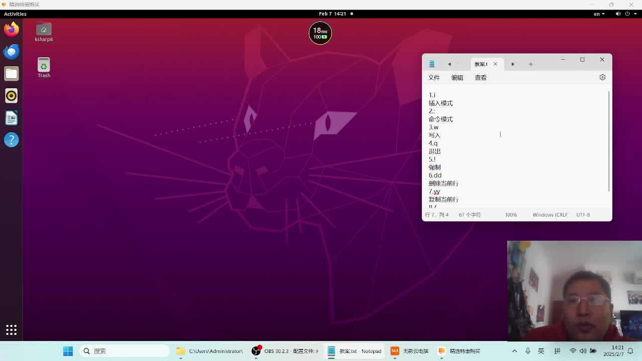Click the 行 7, 列 4 status entry

436,215
